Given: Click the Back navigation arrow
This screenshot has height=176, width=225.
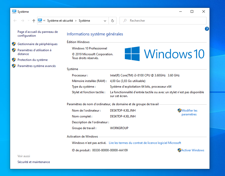Looking at the screenshot, I should coord(15,21).
